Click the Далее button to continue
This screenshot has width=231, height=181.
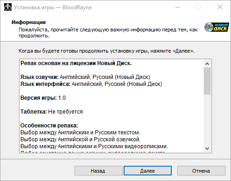click(x=148, y=170)
